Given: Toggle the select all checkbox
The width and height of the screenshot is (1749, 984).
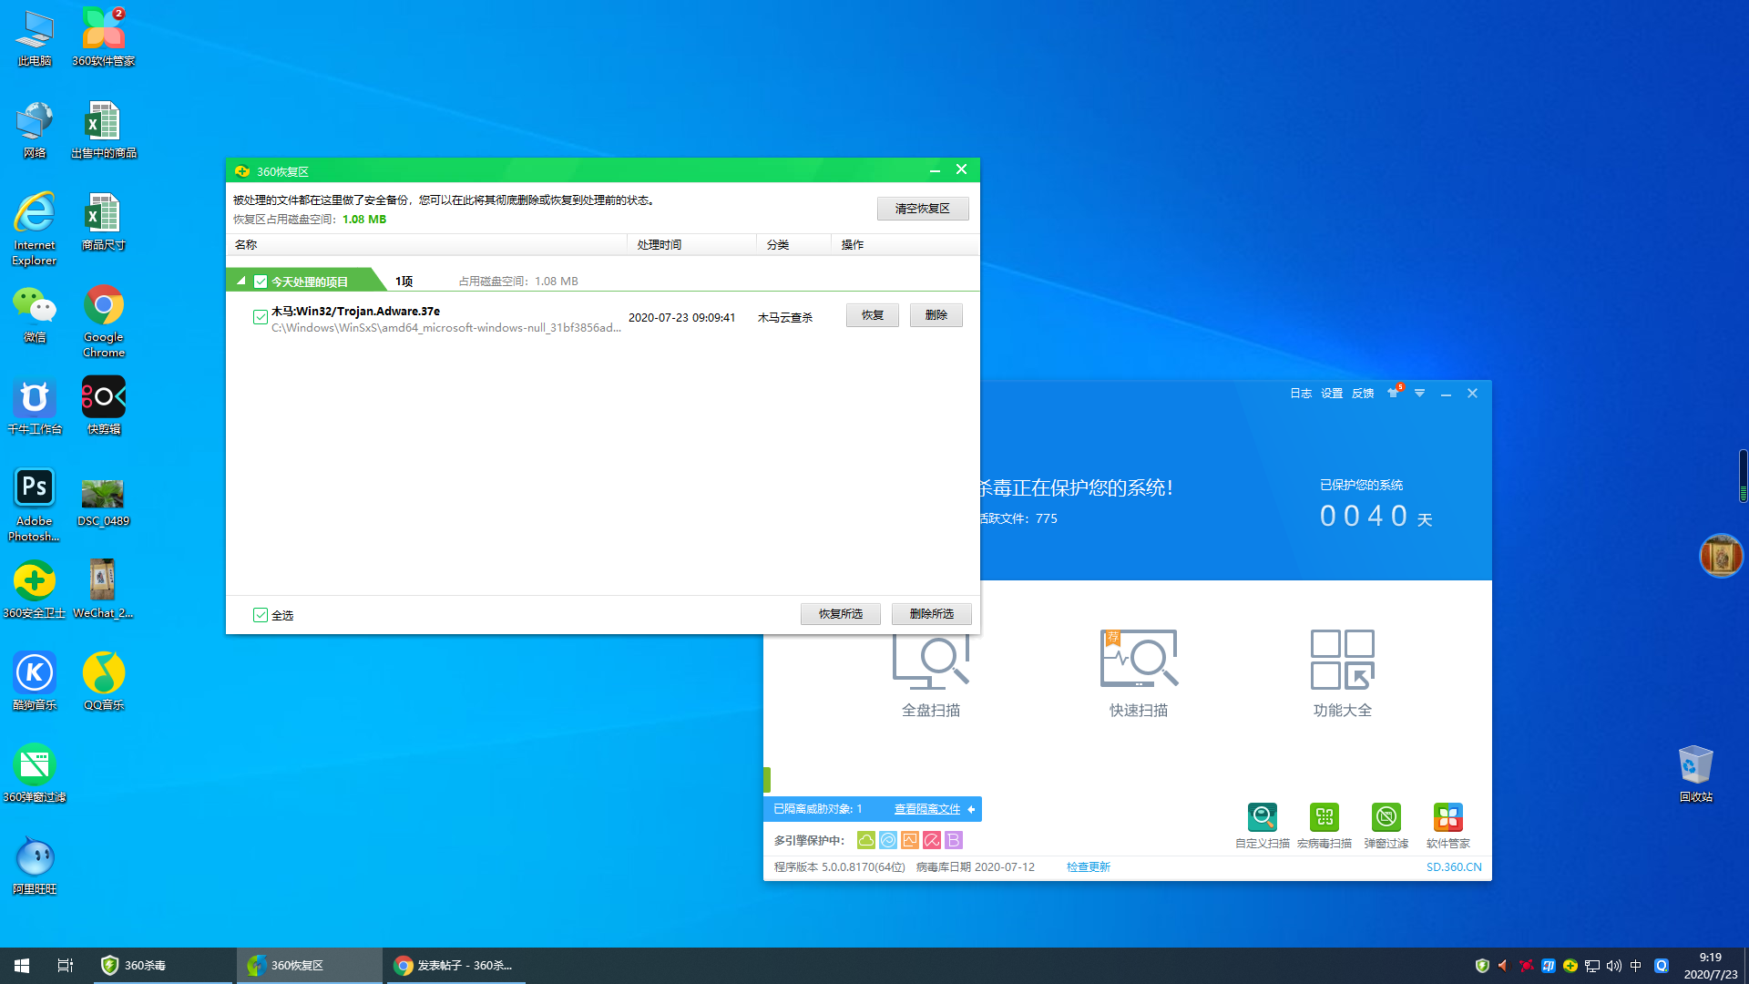Looking at the screenshot, I should (x=260, y=614).
